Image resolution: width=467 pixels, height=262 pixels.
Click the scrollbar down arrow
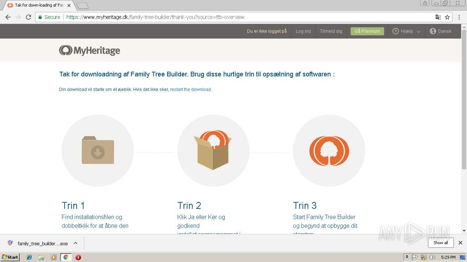pos(464,231)
